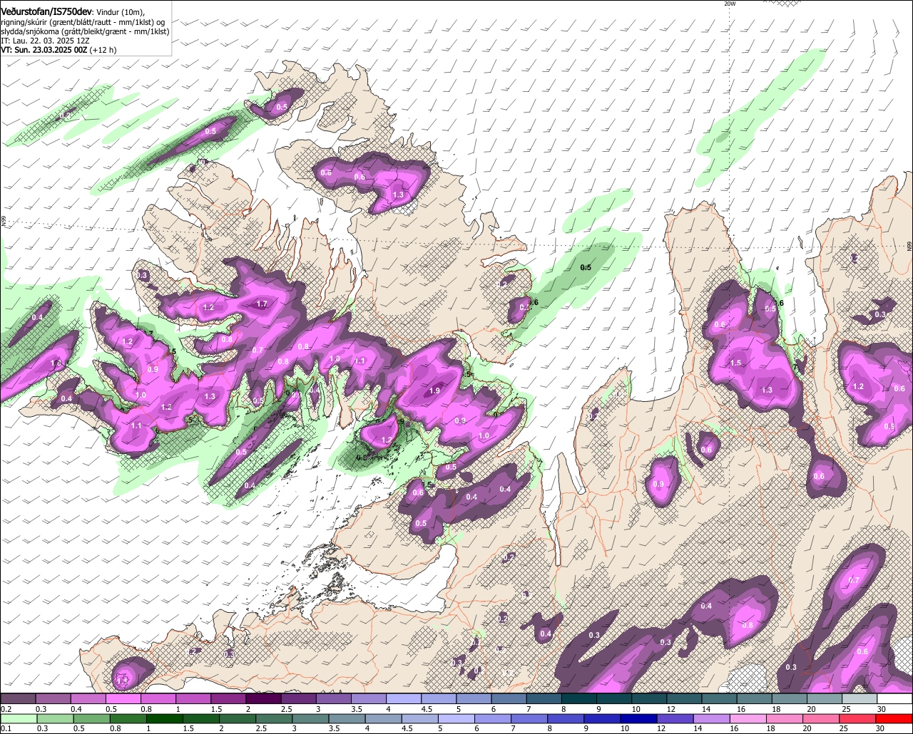913x734 pixels.
Task: Select the dark plum 0.2 swatch in the upper legend row
Action: (x=18, y=698)
